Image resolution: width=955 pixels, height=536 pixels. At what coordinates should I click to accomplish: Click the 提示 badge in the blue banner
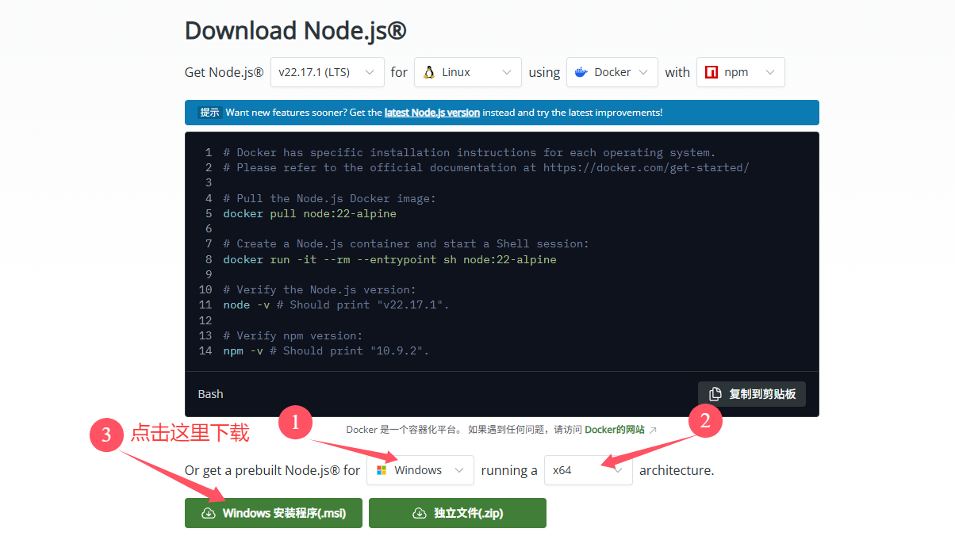click(209, 113)
